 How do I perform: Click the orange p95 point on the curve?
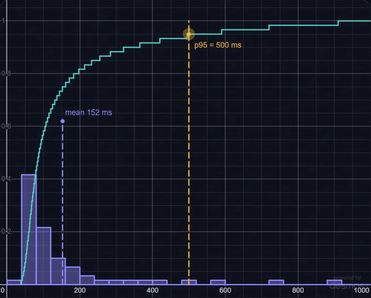(x=189, y=34)
